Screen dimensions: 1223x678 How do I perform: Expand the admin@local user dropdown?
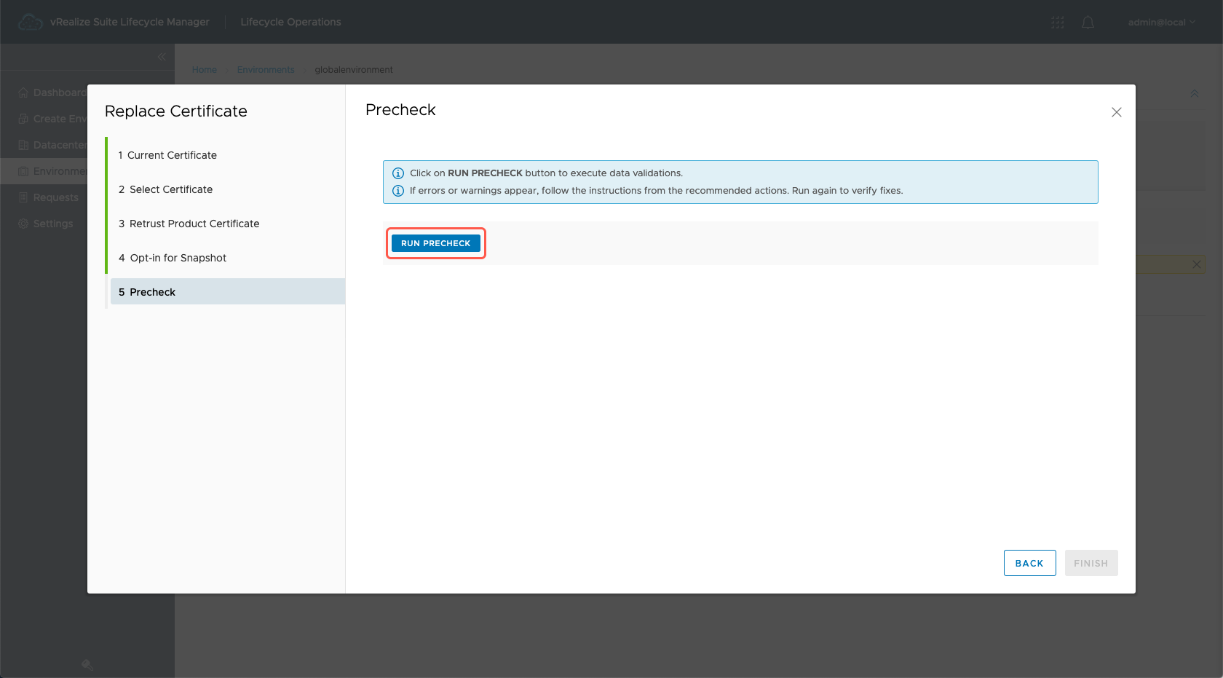1161,23
